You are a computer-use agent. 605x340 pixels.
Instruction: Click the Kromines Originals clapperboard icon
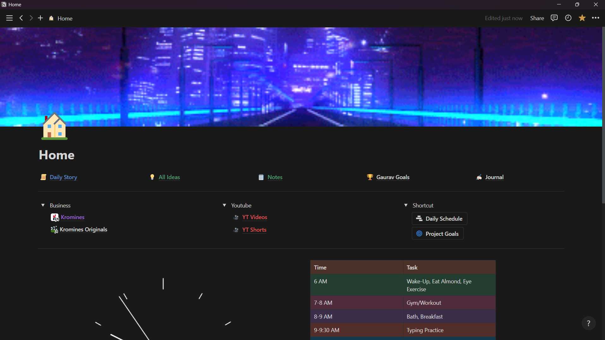click(x=54, y=229)
